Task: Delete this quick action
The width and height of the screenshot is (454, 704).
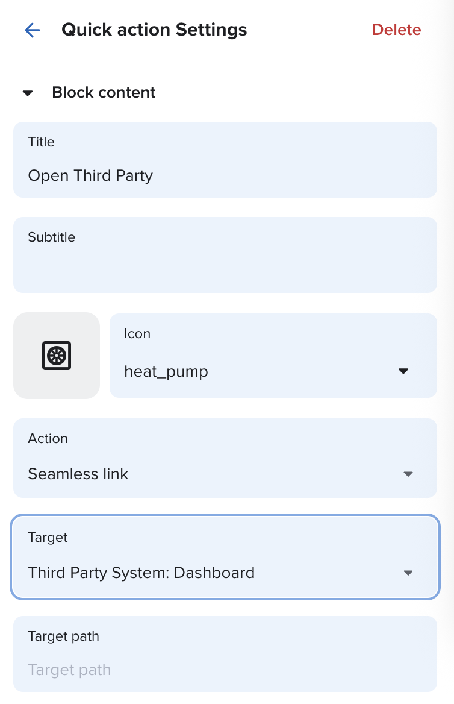Action: [396, 30]
